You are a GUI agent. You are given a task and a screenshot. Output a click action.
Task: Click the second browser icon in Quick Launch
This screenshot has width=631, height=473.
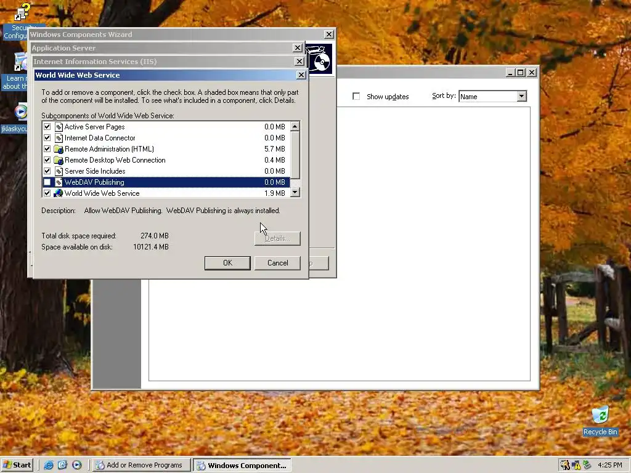pos(62,465)
